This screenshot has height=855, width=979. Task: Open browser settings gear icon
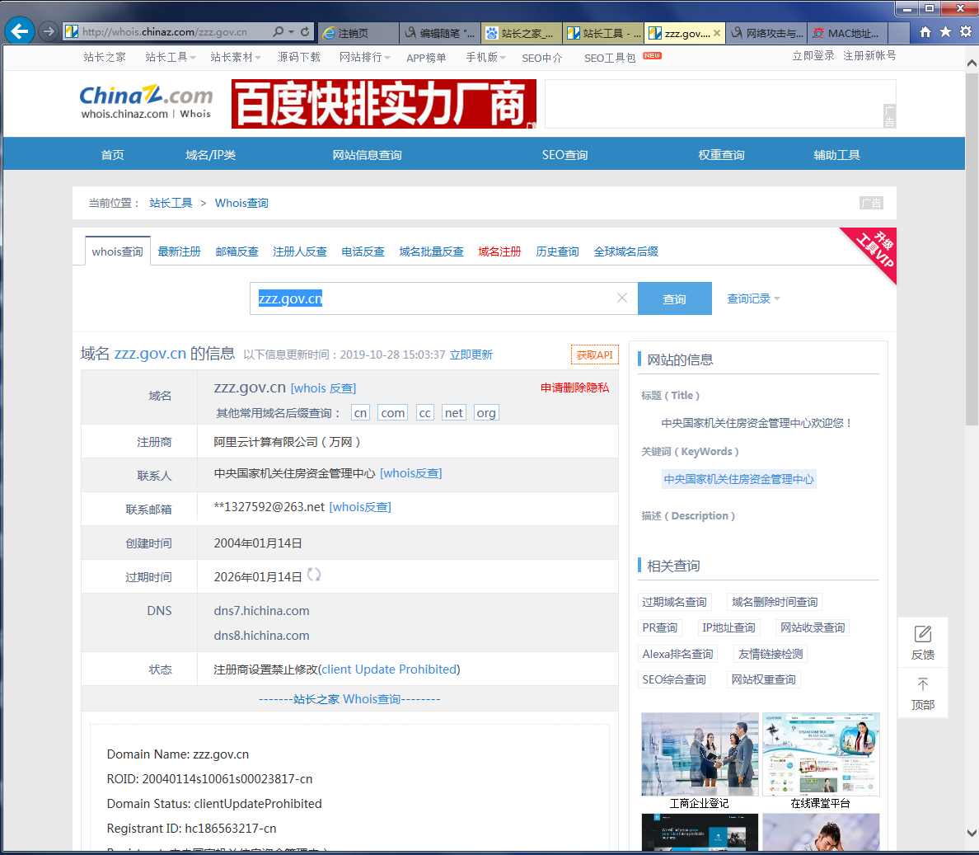coord(966,32)
